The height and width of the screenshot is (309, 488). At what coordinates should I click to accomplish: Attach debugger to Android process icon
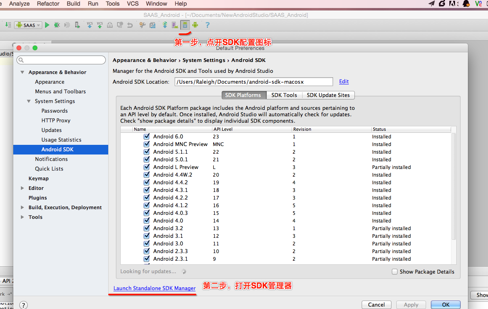click(77, 25)
